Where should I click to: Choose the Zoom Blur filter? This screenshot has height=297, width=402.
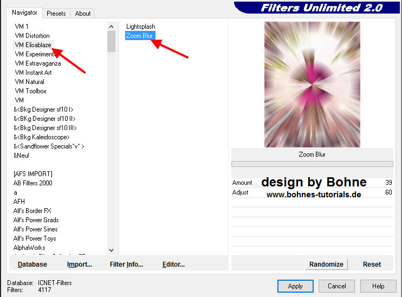click(x=139, y=36)
